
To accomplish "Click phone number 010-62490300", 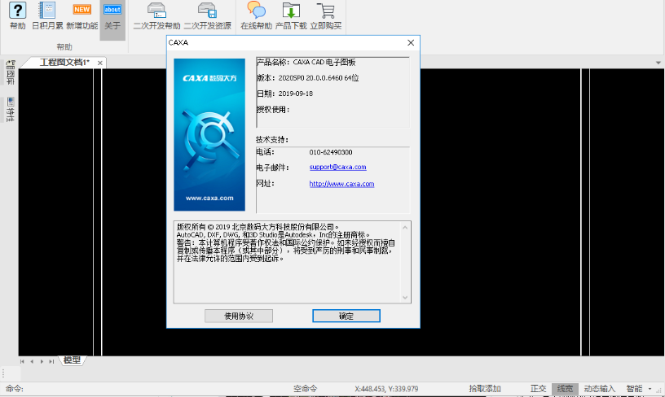I will coord(331,152).
